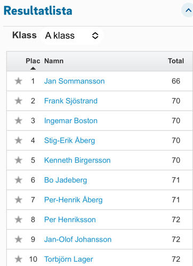The width and height of the screenshot is (193, 266).
Task: Star Frank Sjöstrand's result row
Action: coord(19,101)
